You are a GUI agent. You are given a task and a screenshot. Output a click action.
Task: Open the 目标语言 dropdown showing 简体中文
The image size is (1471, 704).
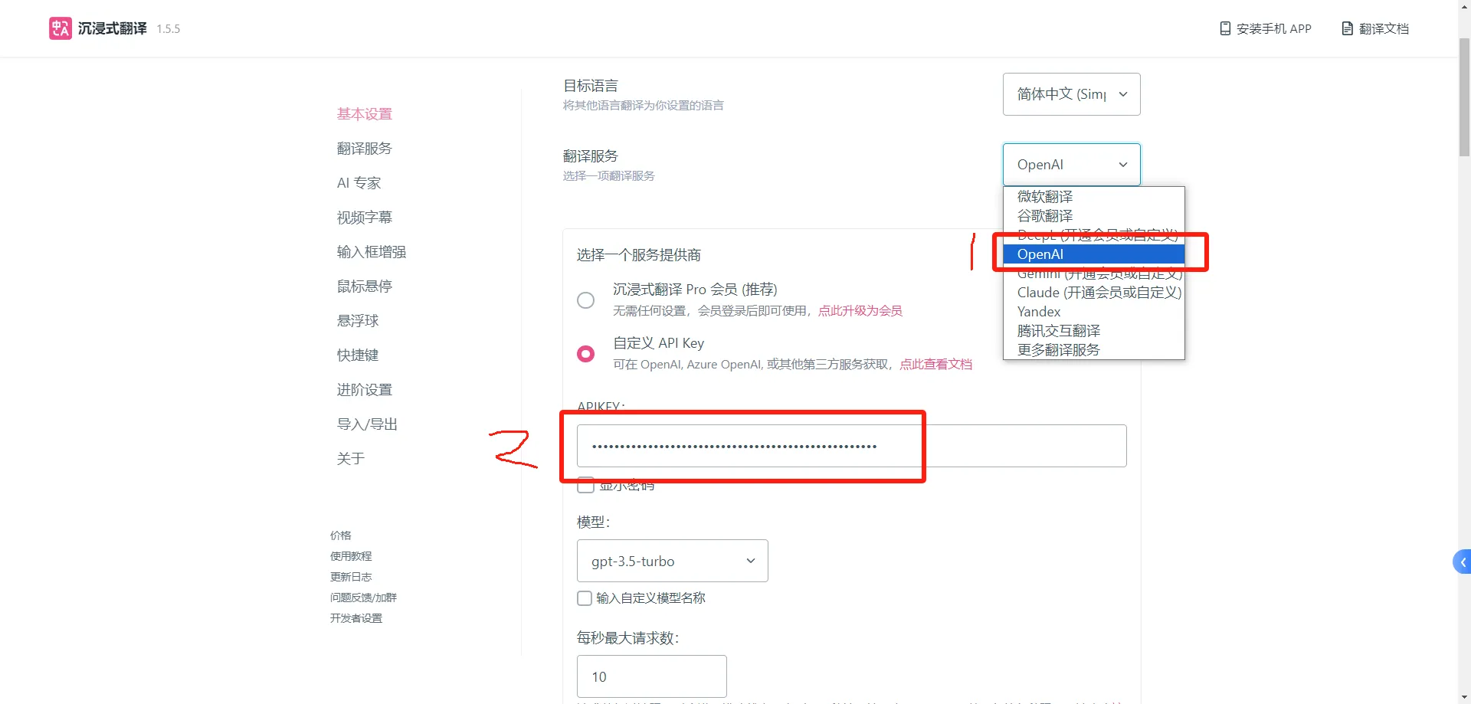point(1070,93)
